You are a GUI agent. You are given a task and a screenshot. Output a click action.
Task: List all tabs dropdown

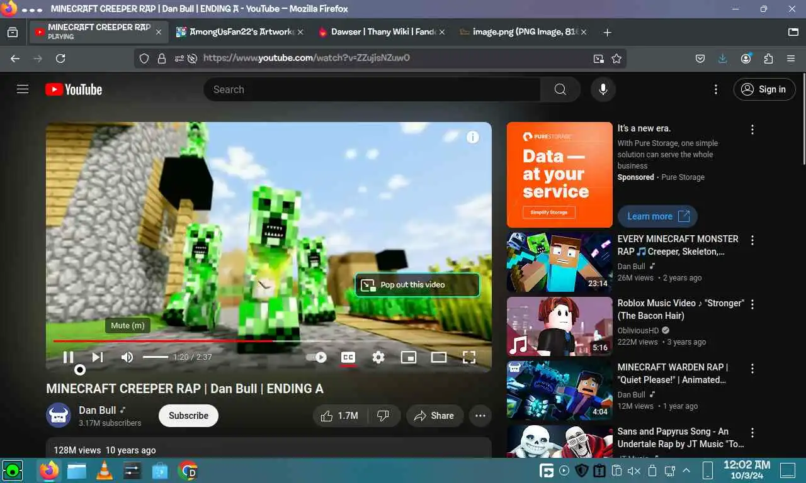793,32
